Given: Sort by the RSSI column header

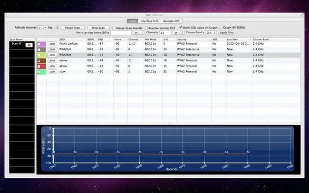Looking at the screenshot, I should click(x=105, y=39).
